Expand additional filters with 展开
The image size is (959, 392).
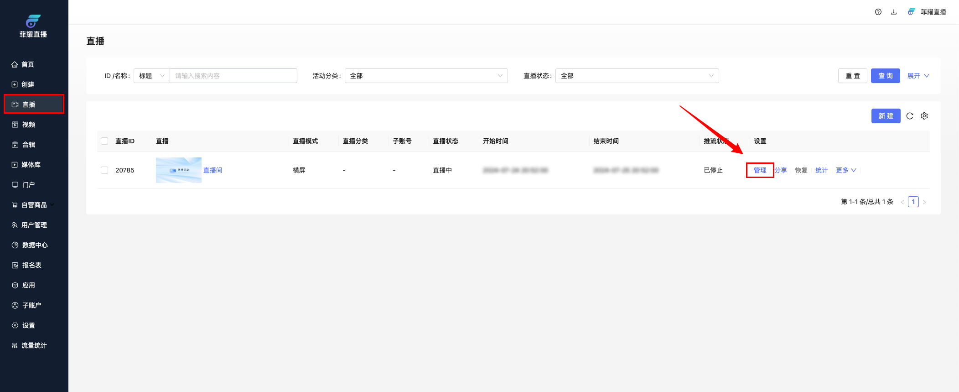(918, 76)
